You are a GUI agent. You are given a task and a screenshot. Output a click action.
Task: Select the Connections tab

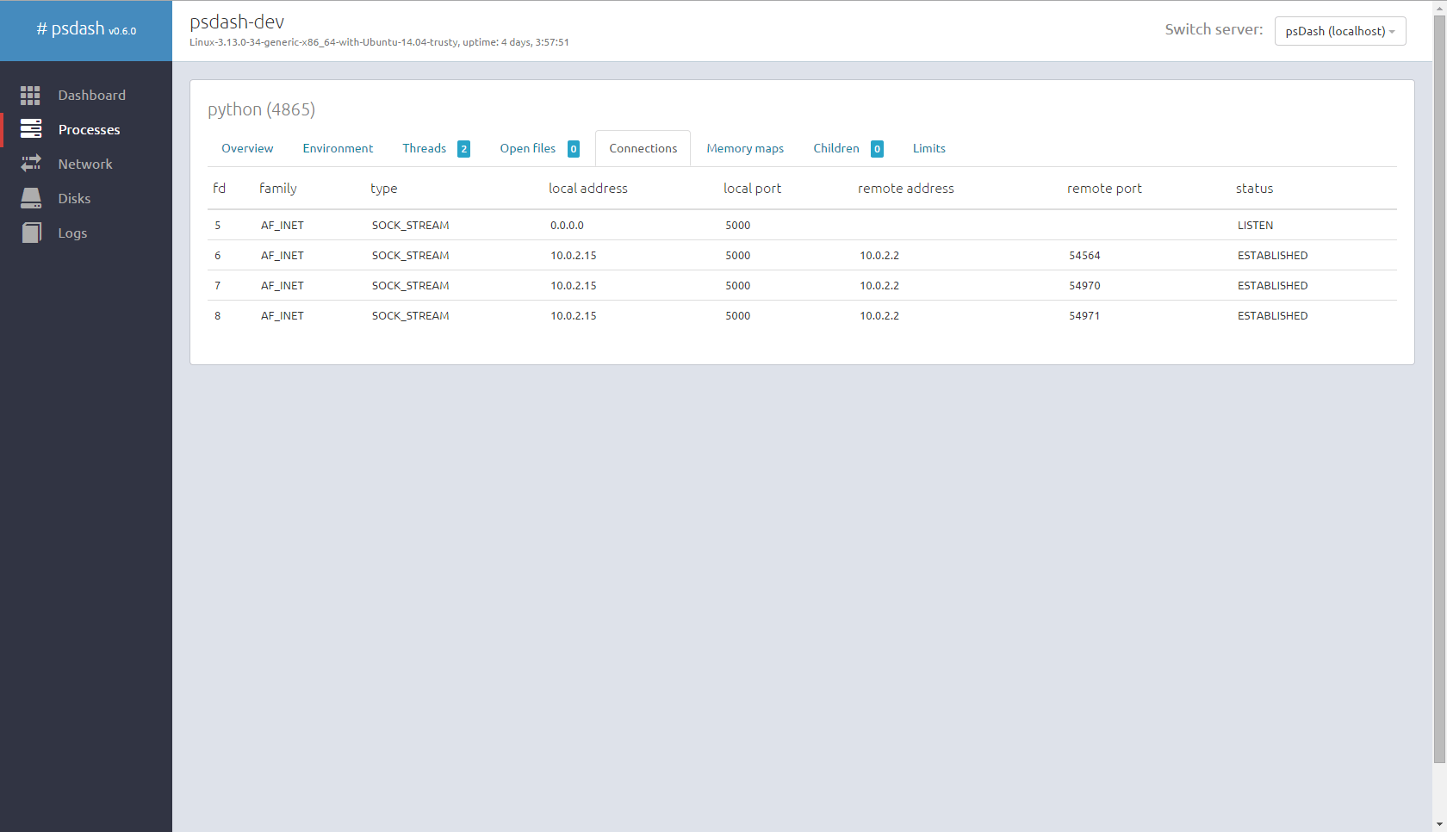643,148
